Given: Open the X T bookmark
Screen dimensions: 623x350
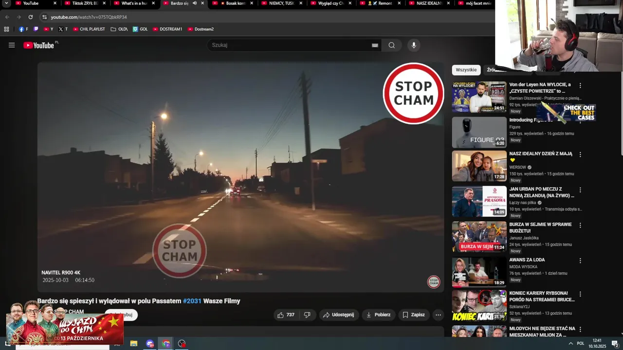Looking at the screenshot, I should coord(63,29).
